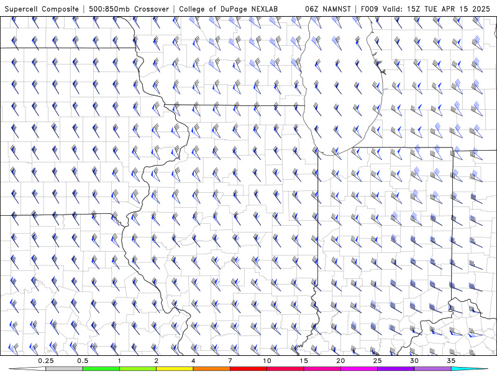Click the "College of DuPage NEXLAB" text
The image size is (497, 372).
point(228,9)
